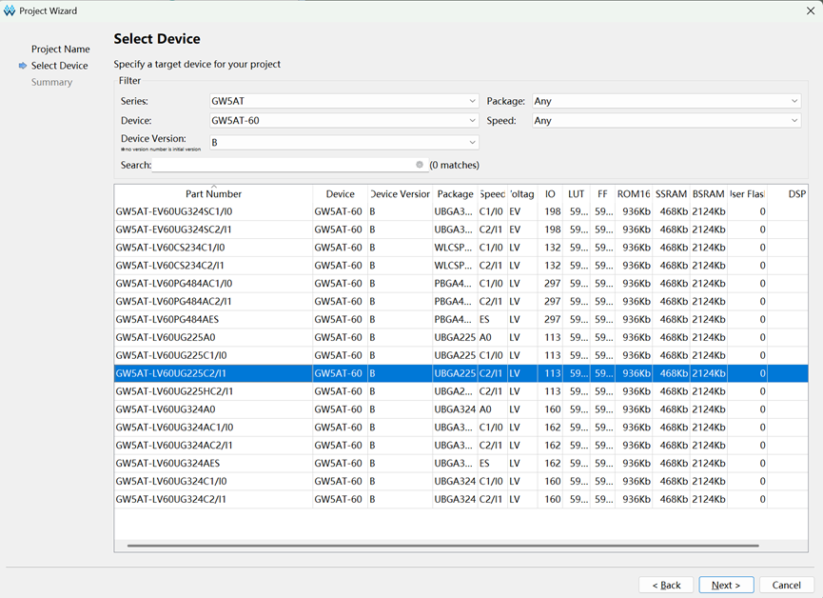Image resolution: width=823 pixels, height=598 pixels.
Task: Click the Next button
Action: (x=726, y=585)
